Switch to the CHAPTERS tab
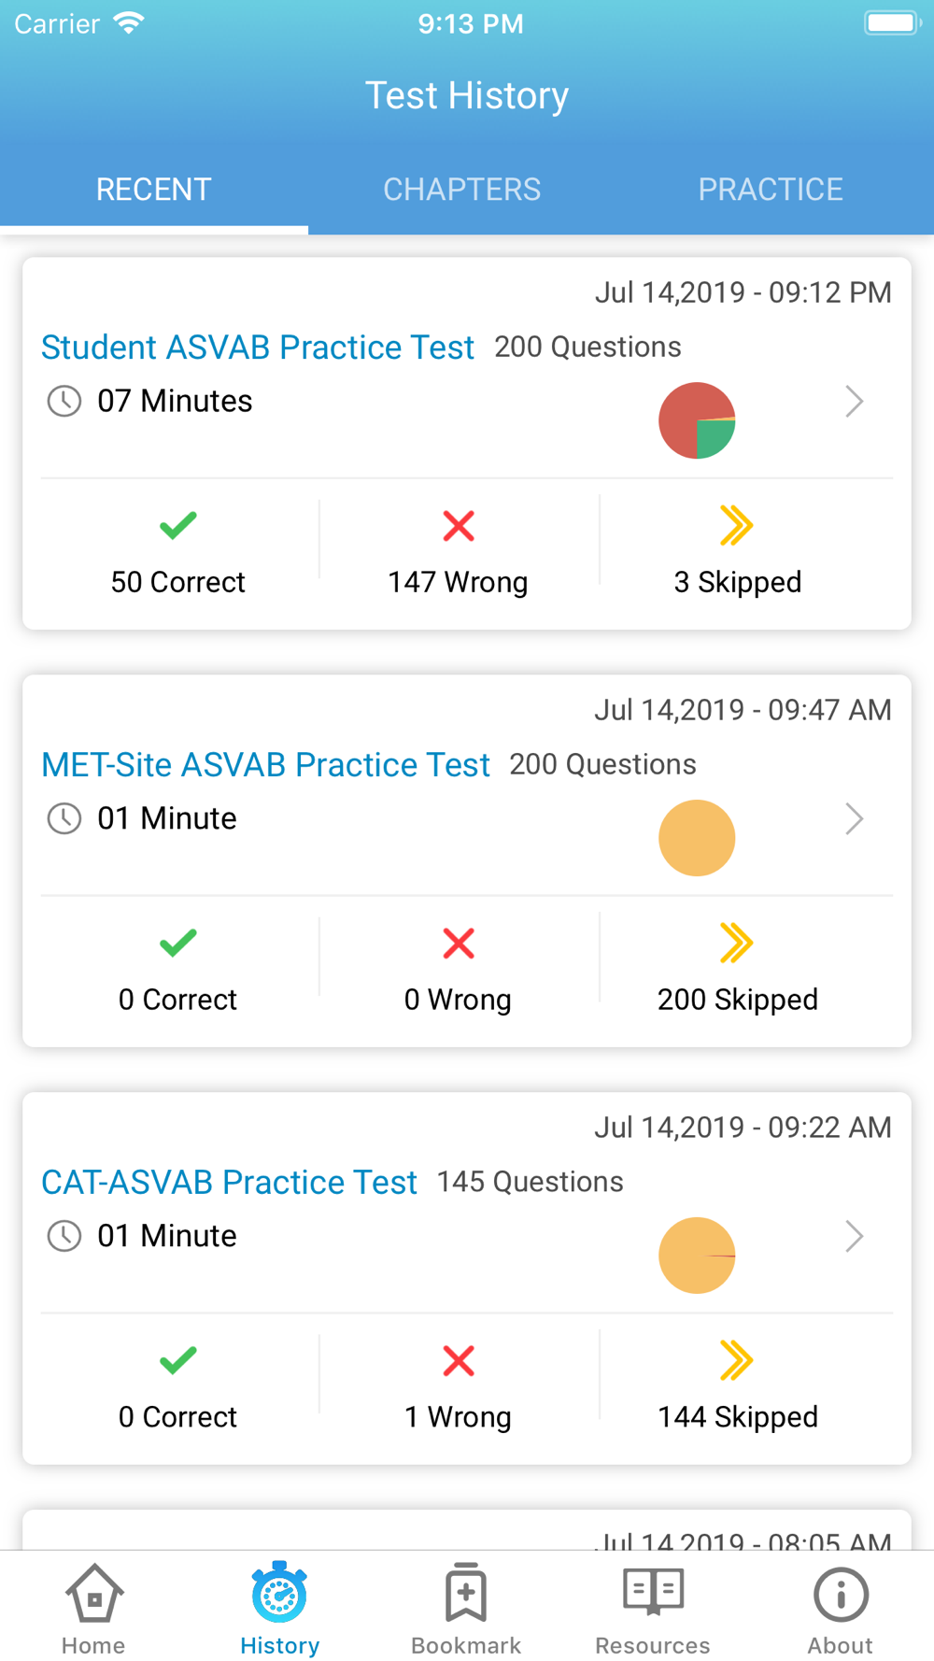 tap(462, 190)
